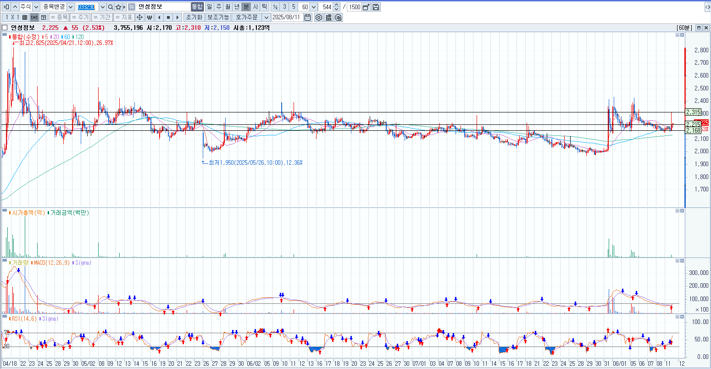Step chart forward with right arrow

178,17
